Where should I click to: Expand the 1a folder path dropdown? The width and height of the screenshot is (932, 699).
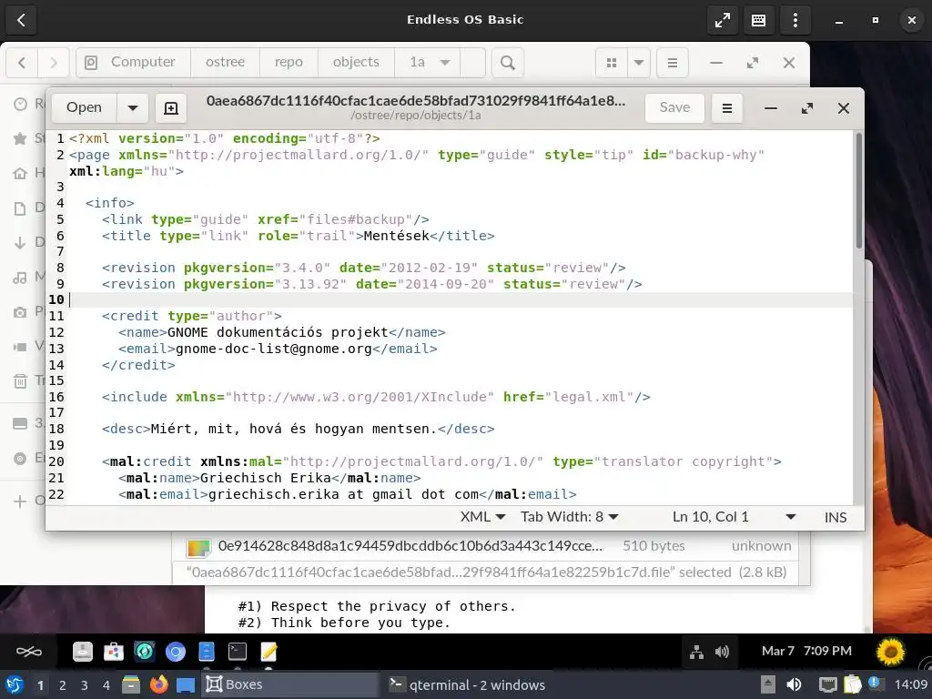pyautogui.click(x=444, y=63)
